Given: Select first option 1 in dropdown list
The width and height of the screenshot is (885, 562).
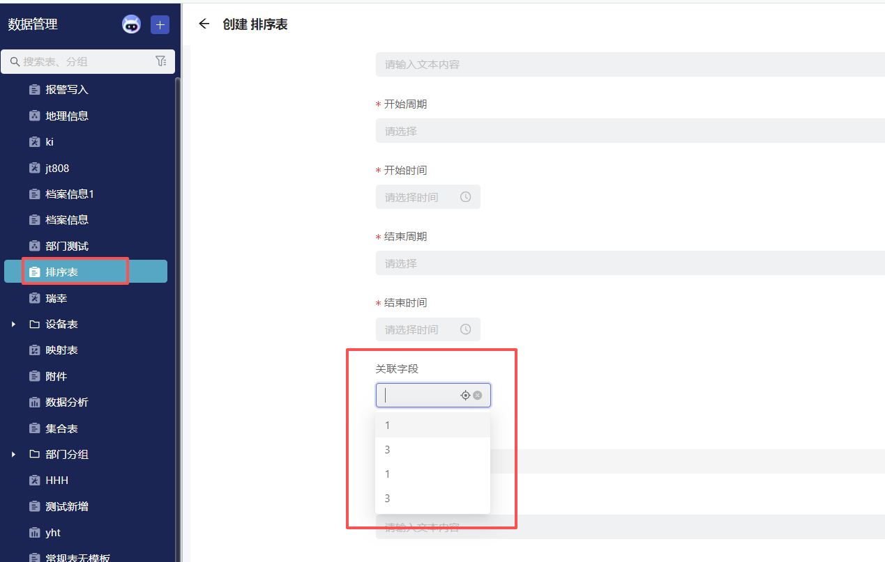Looking at the screenshot, I should tap(432, 425).
